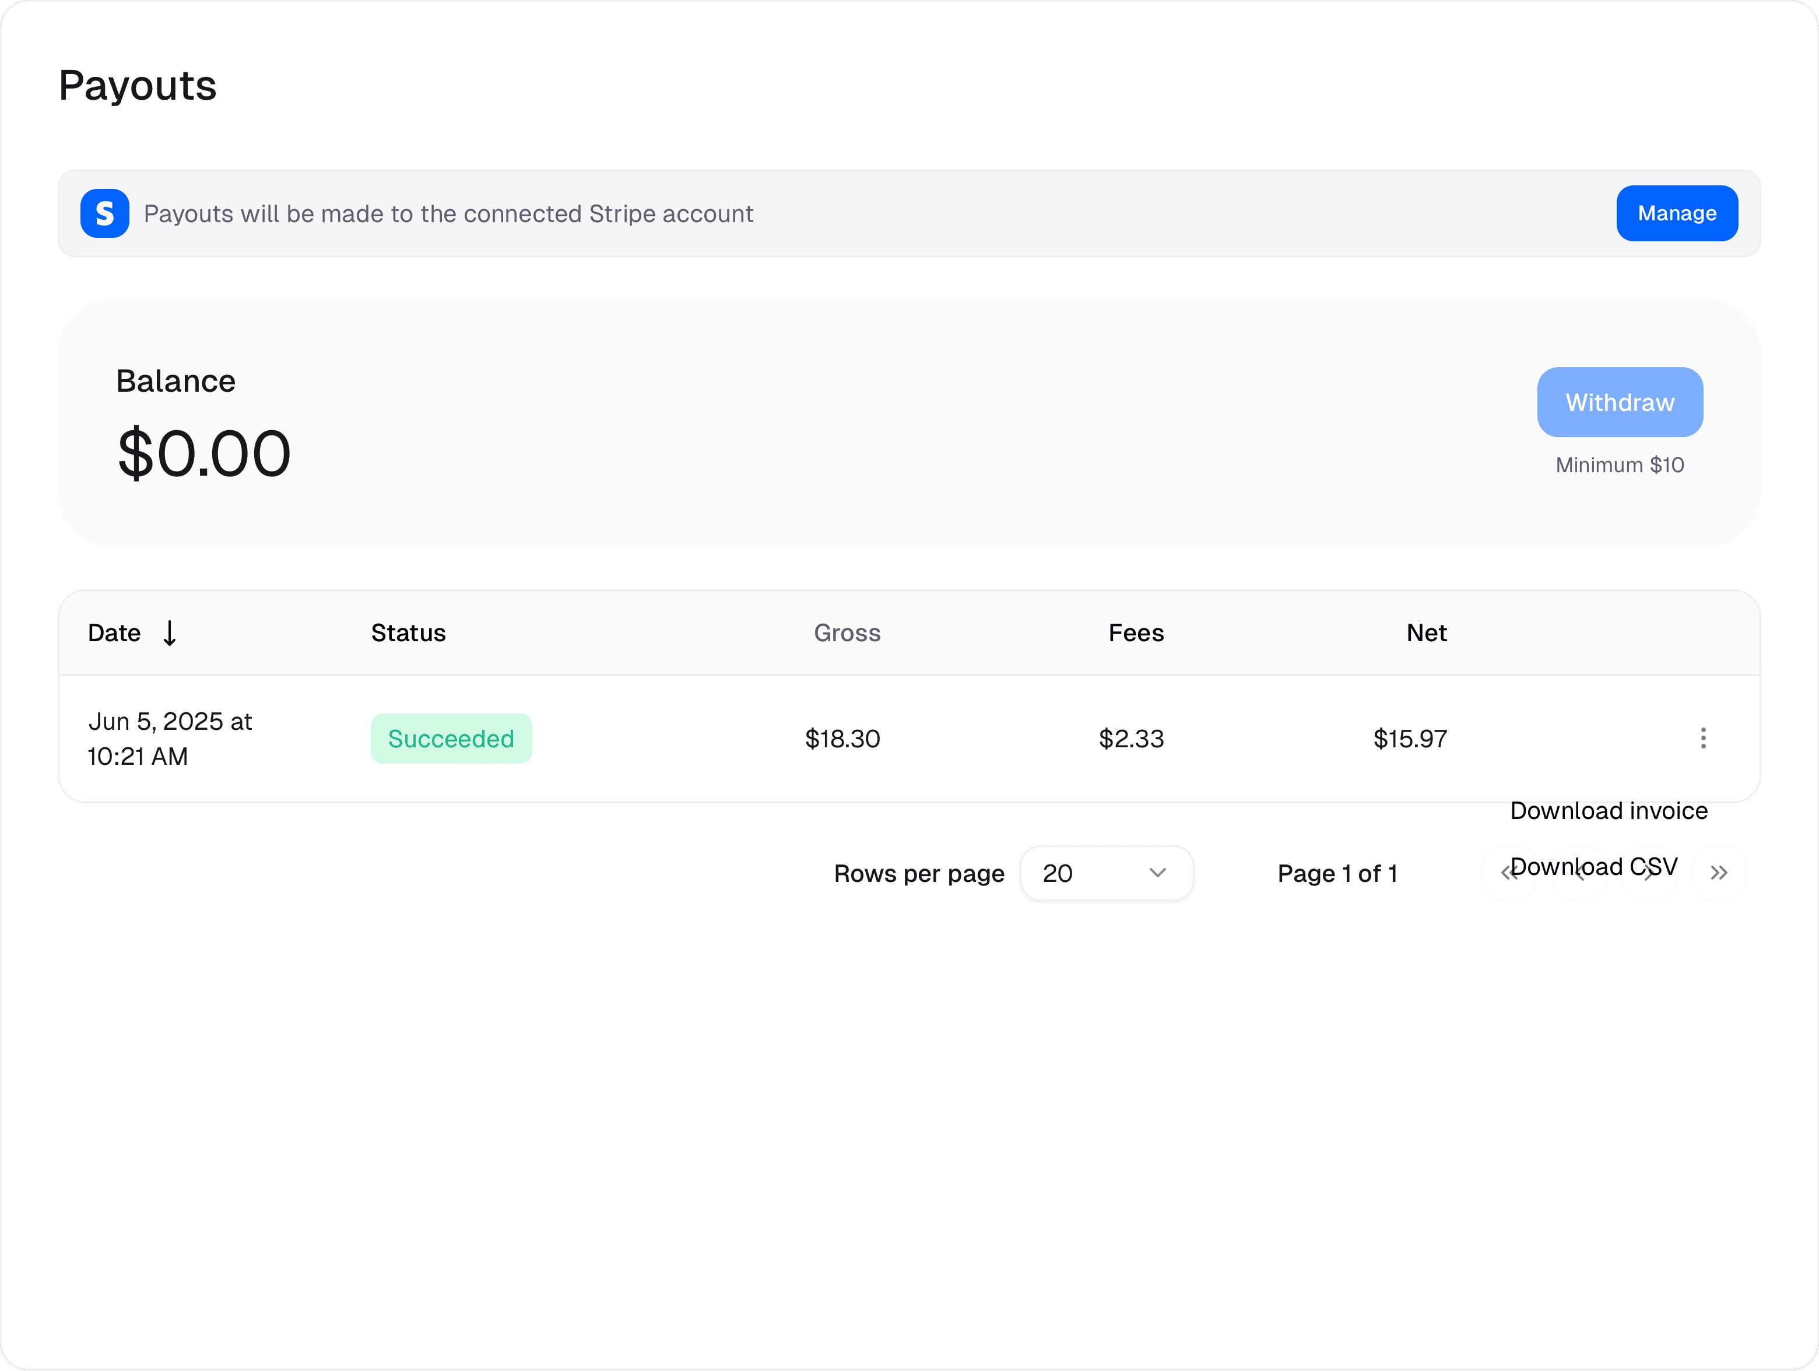Click the rows per page chevron
Viewport: 1819px width, 1371px height.
(x=1157, y=873)
